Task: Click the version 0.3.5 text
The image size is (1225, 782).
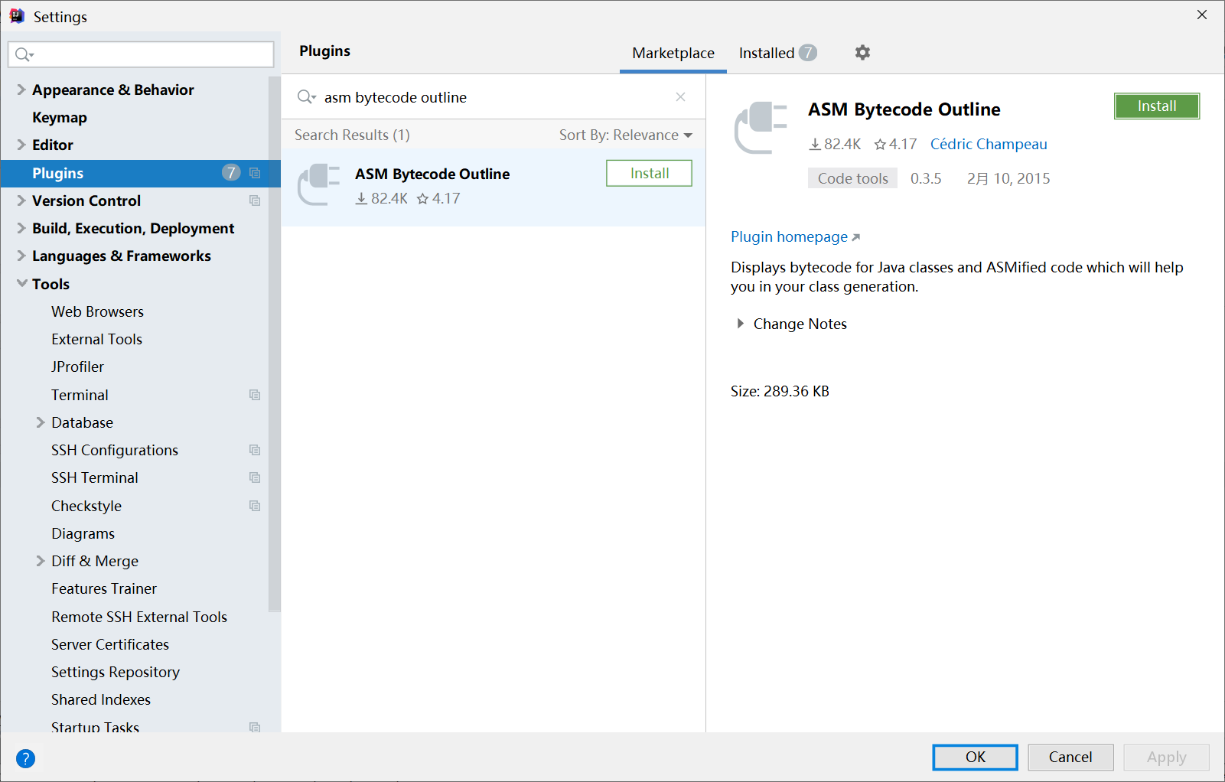Action: pyautogui.click(x=926, y=178)
